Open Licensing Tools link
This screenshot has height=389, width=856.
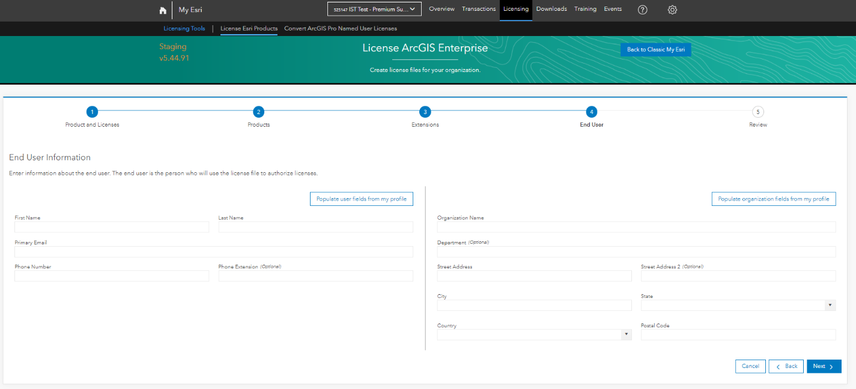[184, 28]
